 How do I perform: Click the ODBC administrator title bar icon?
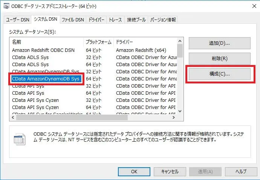pos(6,6)
